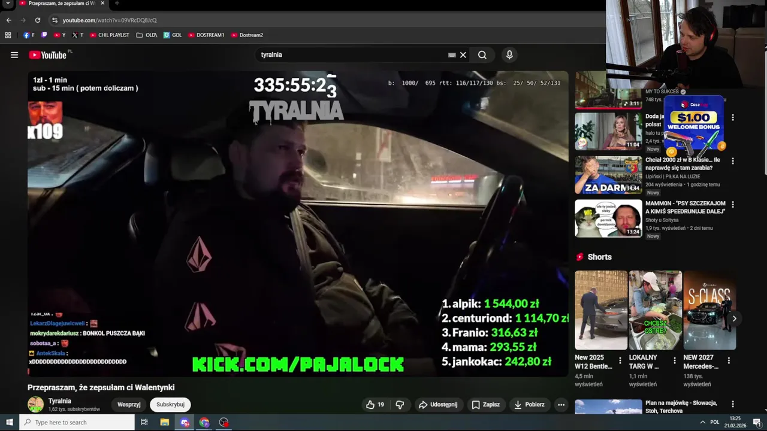This screenshot has width=767, height=431.
Task: Open the Windows Start menu
Action: (x=10, y=423)
